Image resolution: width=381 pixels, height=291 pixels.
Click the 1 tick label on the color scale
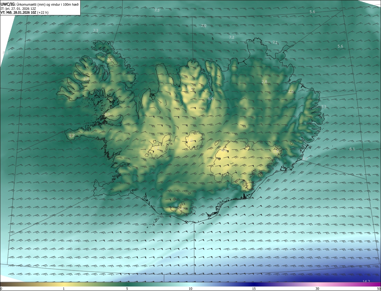point(64,289)
